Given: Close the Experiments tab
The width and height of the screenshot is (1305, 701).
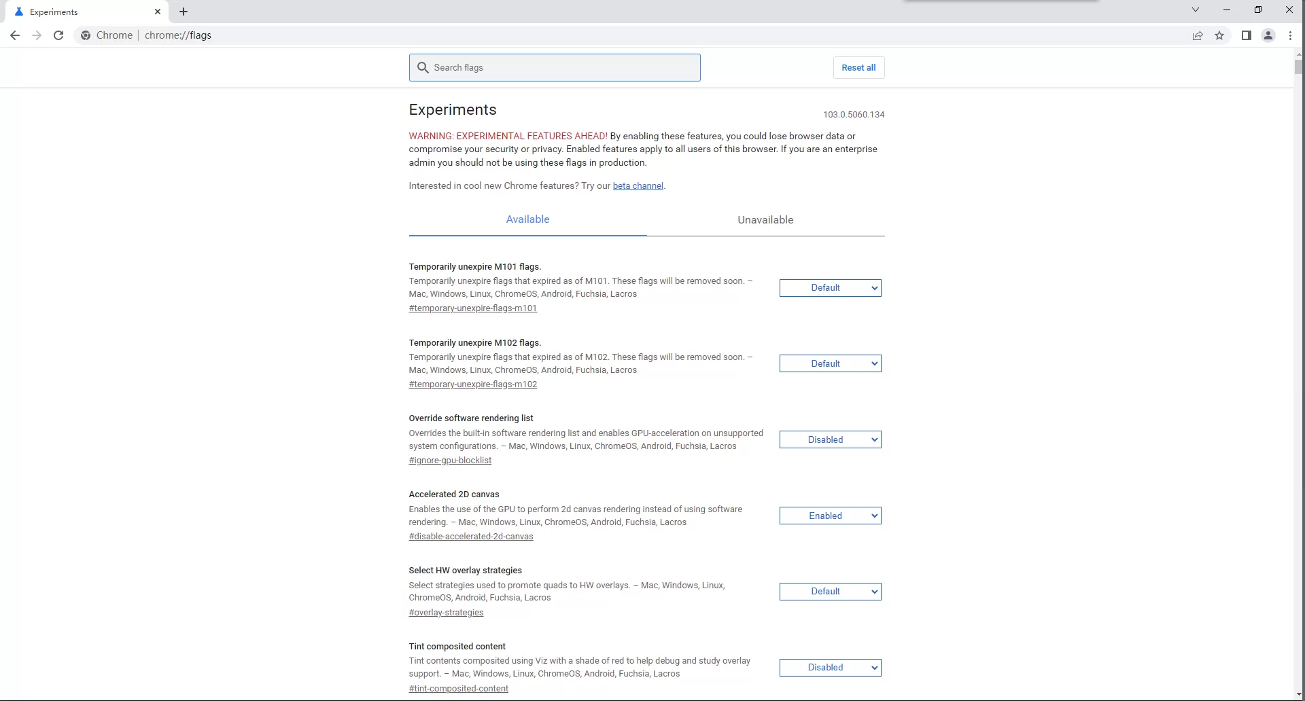Looking at the screenshot, I should click(158, 12).
